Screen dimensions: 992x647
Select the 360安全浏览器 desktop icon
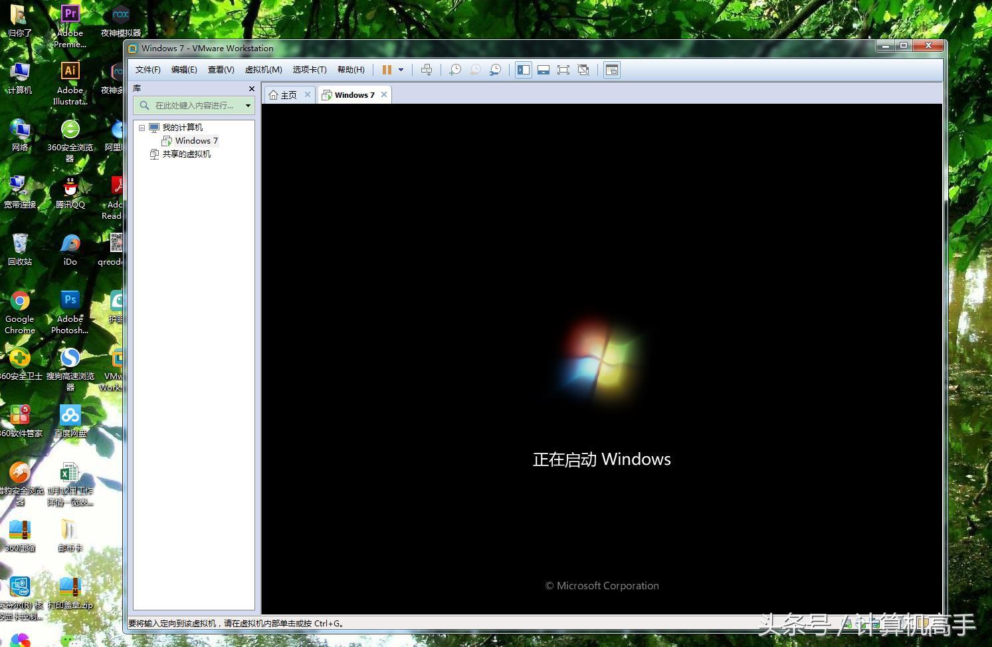click(70, 140)
